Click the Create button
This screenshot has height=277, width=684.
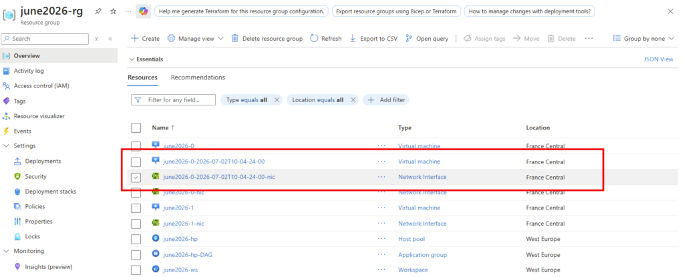[x=145, y=39]
